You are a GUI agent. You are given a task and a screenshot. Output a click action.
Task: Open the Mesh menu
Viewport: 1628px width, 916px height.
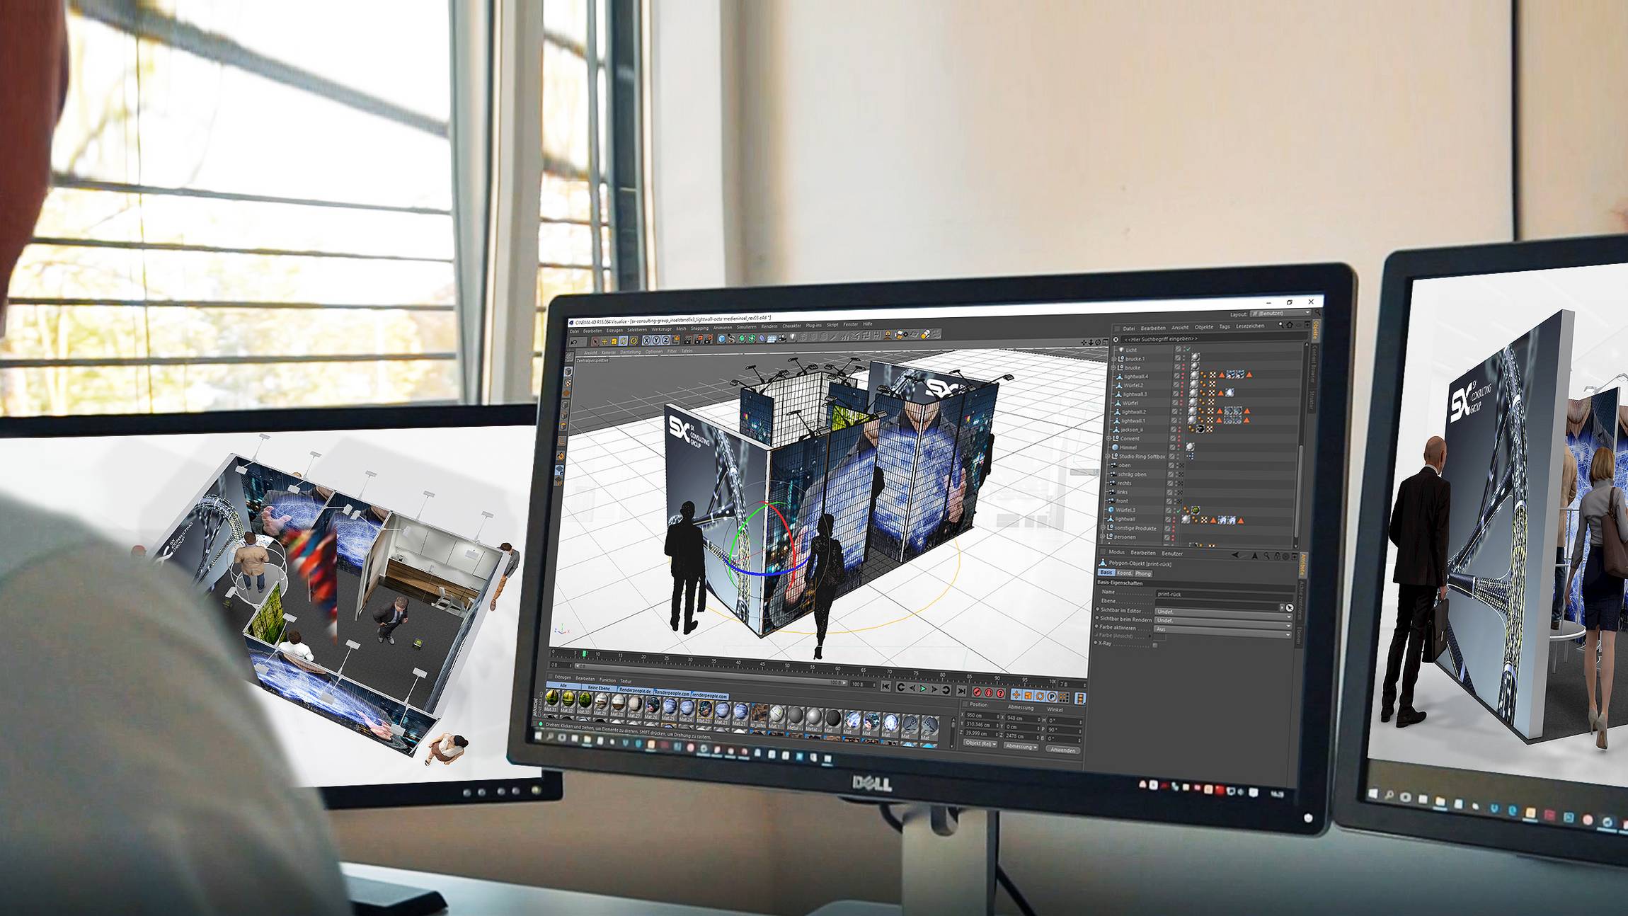(x=681, y=328)
